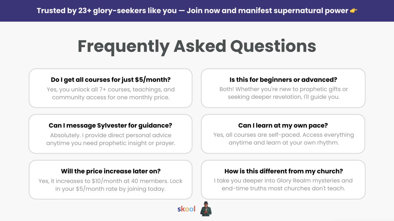Viewport: 394px width, 221px height.
Task: Open 'Can I learn at my own pace?' question
Action: click(283, 125)
